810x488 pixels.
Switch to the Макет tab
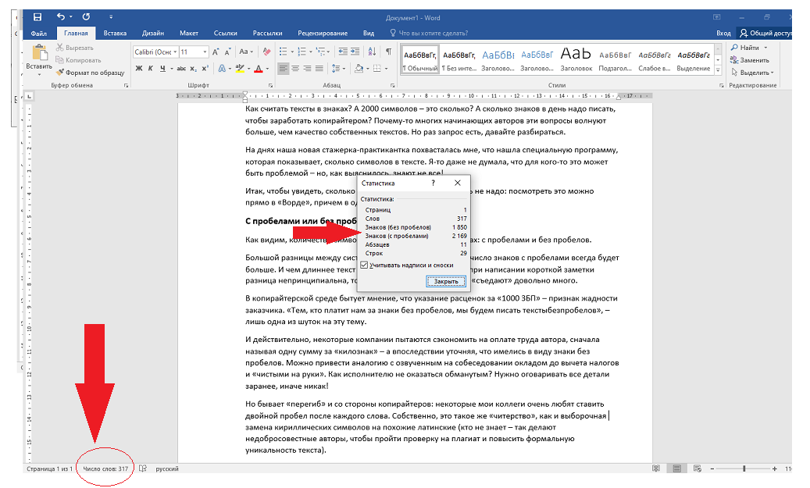click(x=189, y=33)
